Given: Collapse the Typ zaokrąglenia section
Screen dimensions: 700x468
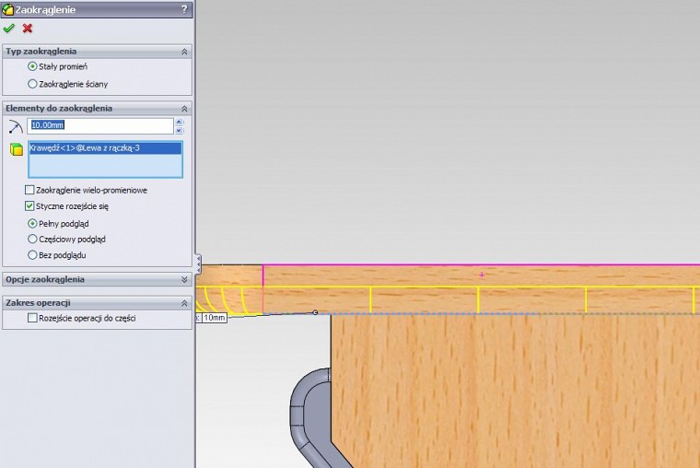Looking at the screenshot, I should tap(184, 52).
